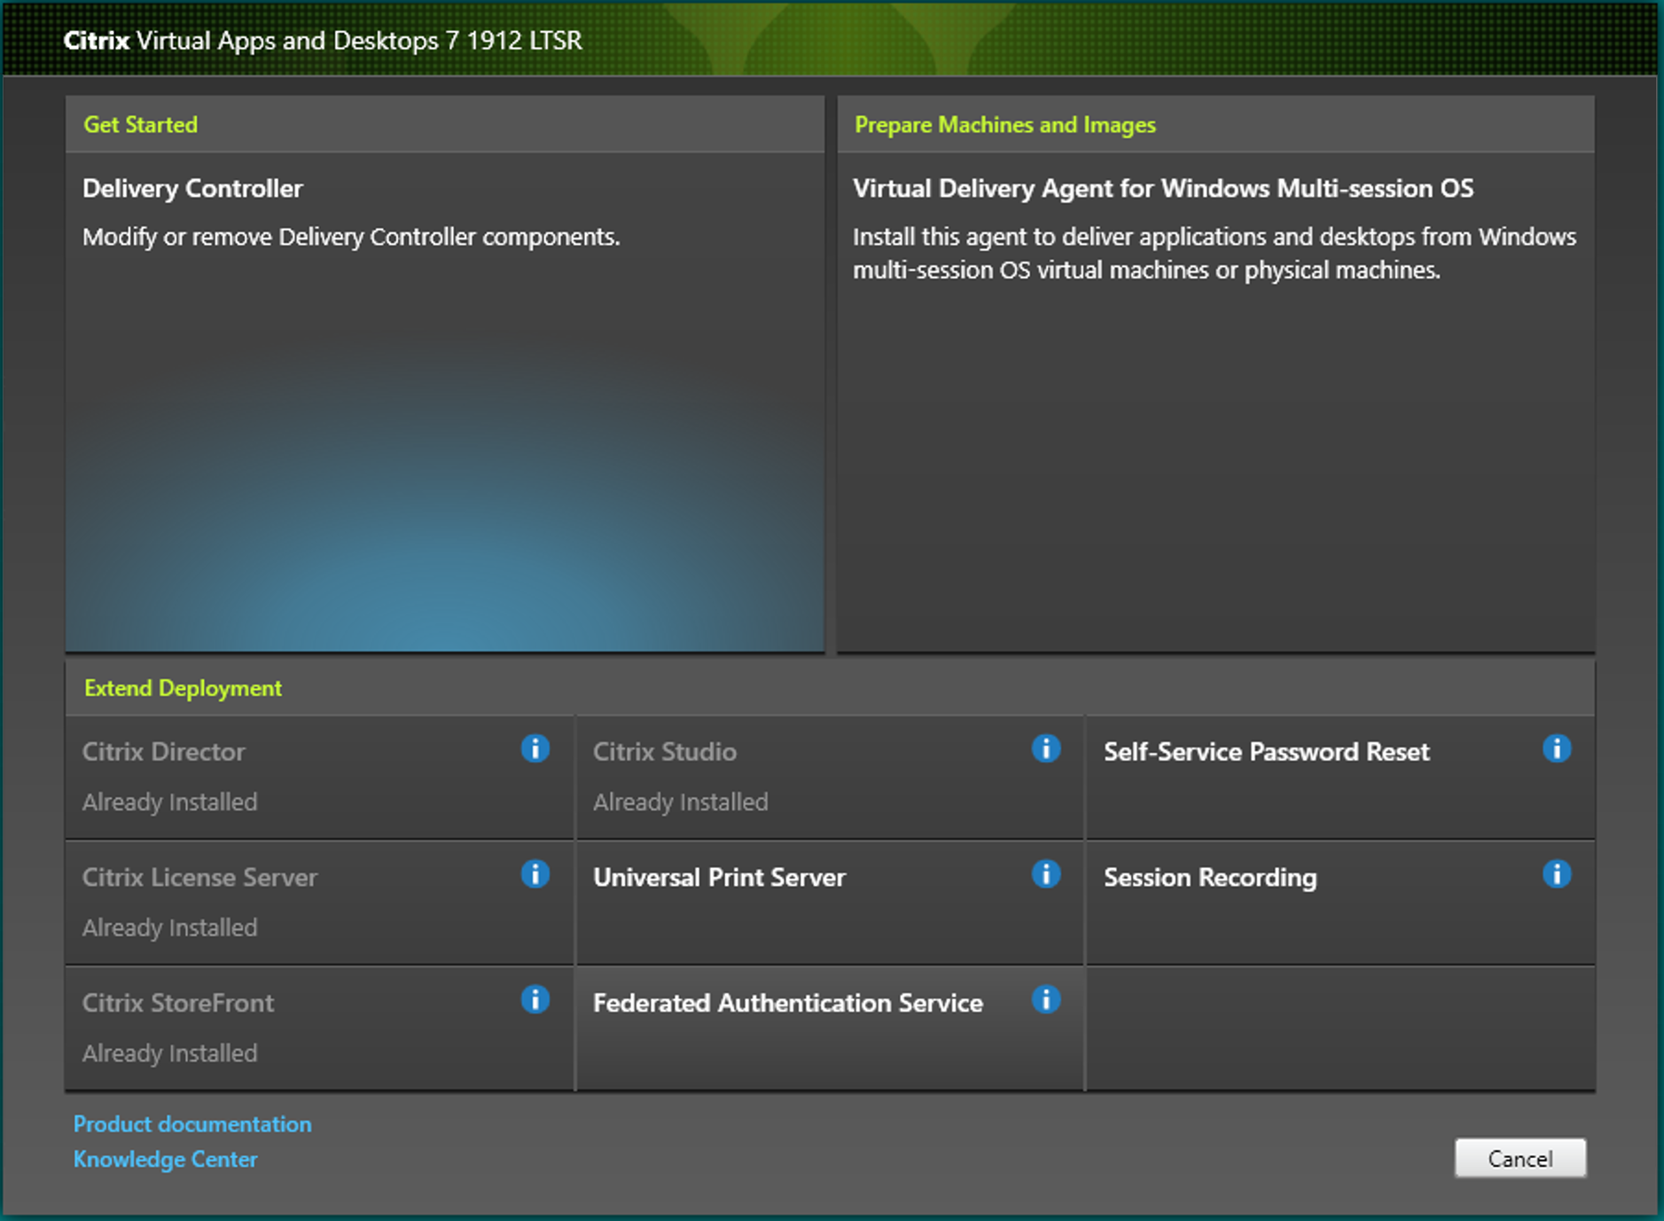Click info icon for Citrix Director

535,748
